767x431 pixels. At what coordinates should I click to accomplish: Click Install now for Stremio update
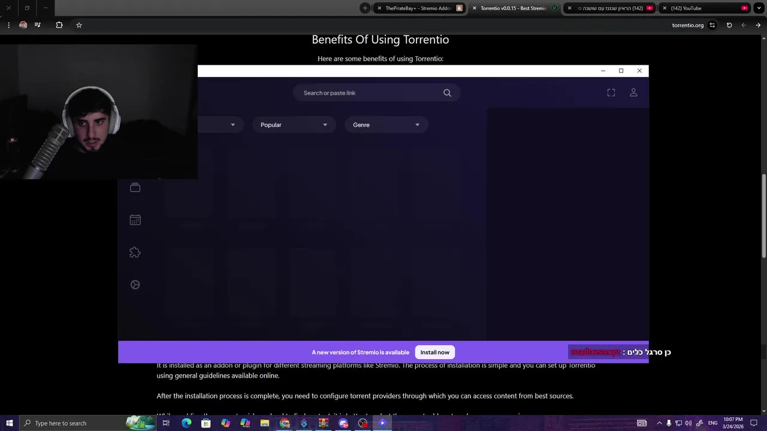pos(435,352)
